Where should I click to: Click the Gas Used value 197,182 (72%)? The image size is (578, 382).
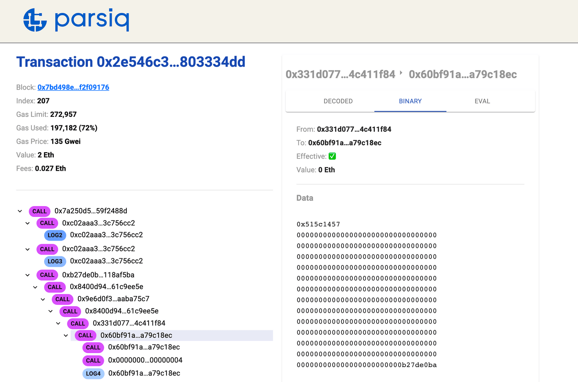[74, 128]
